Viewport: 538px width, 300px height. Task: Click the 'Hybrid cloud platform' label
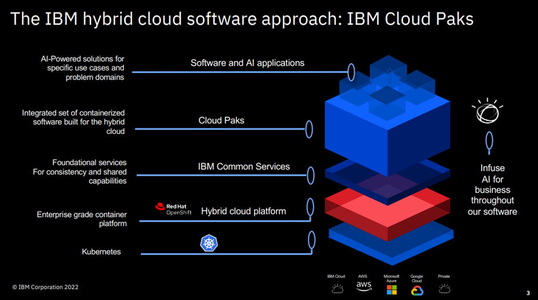point(243,211)
